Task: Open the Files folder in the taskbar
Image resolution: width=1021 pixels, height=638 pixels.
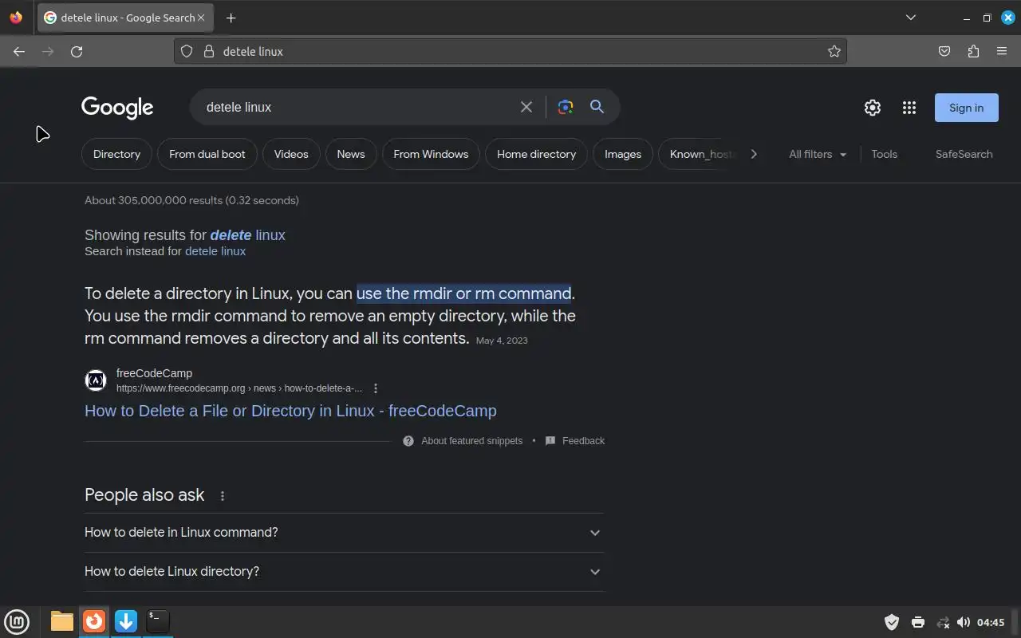Action: tap(62, 621)
